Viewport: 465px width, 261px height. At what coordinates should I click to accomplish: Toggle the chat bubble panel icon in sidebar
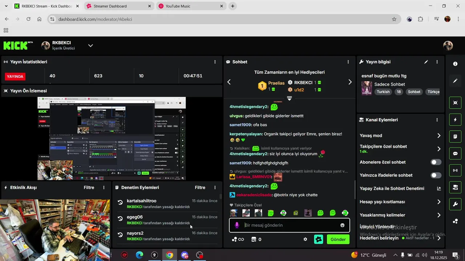pos(455,153)
